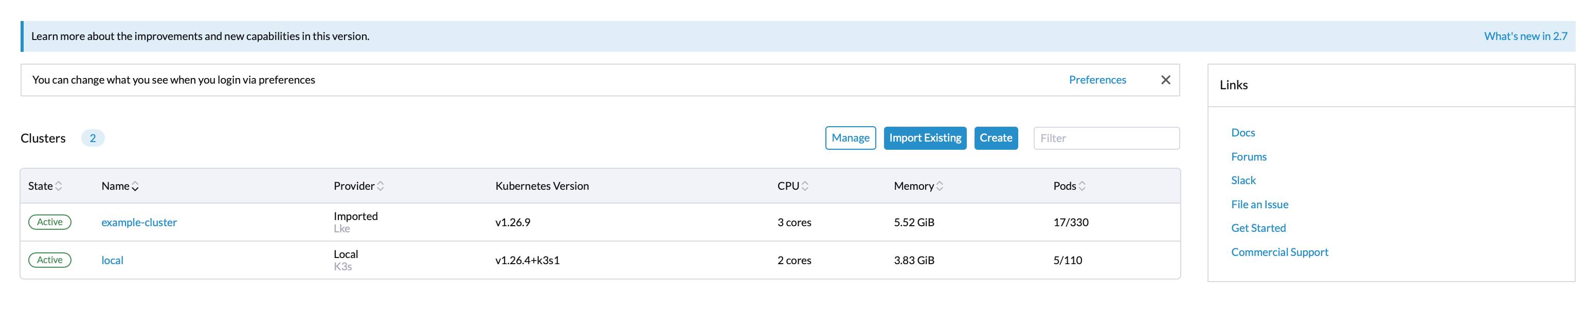
Task: Sort clusters by Memory arrow icon
Action: click(x=940, y=186)
